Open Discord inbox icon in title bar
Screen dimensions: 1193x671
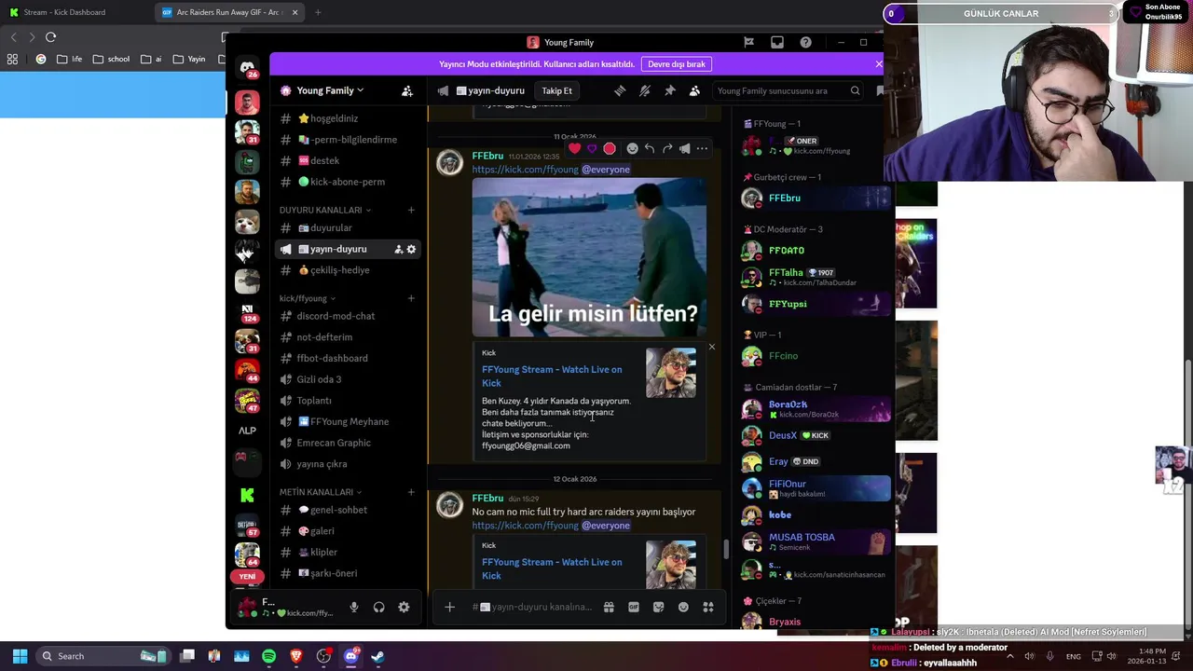pyautogui.click(x=777, y=42)
